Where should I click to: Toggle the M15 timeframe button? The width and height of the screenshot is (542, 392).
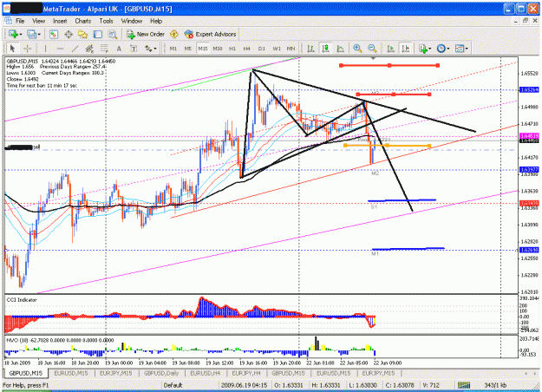pyautogui.click(x=203, y=49)
